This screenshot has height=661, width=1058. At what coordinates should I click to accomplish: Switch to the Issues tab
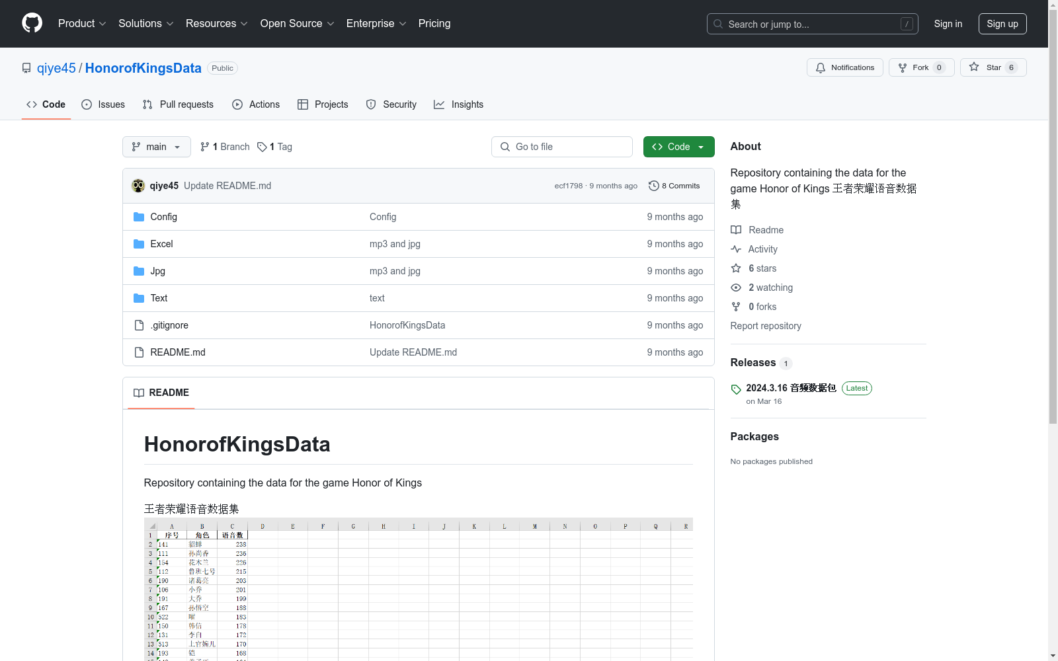(x=103, y=104)
